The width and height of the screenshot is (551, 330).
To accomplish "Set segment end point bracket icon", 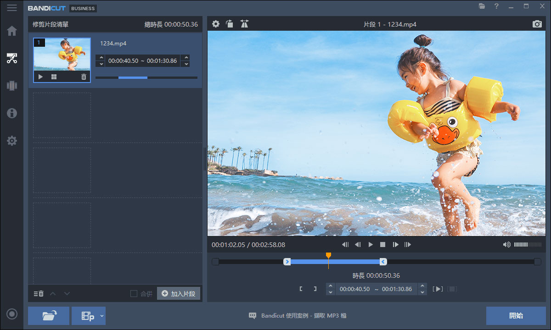I will pos(315,289).
